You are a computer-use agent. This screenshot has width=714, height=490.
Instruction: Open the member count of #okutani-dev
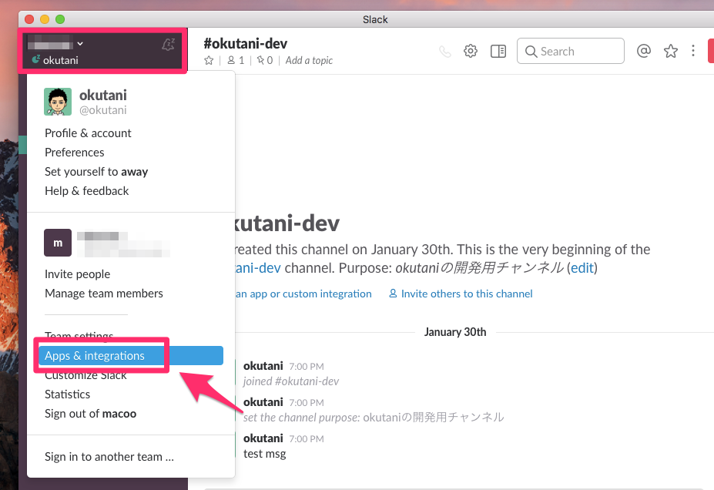click(x=236, y=60)
